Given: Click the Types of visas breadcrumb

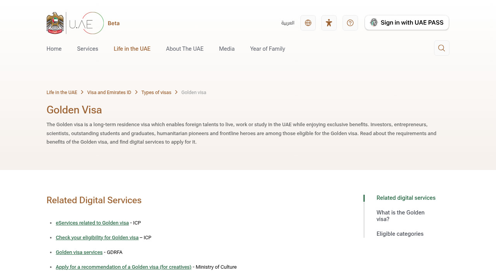Looking at the screenshot, I should (156, 93).
